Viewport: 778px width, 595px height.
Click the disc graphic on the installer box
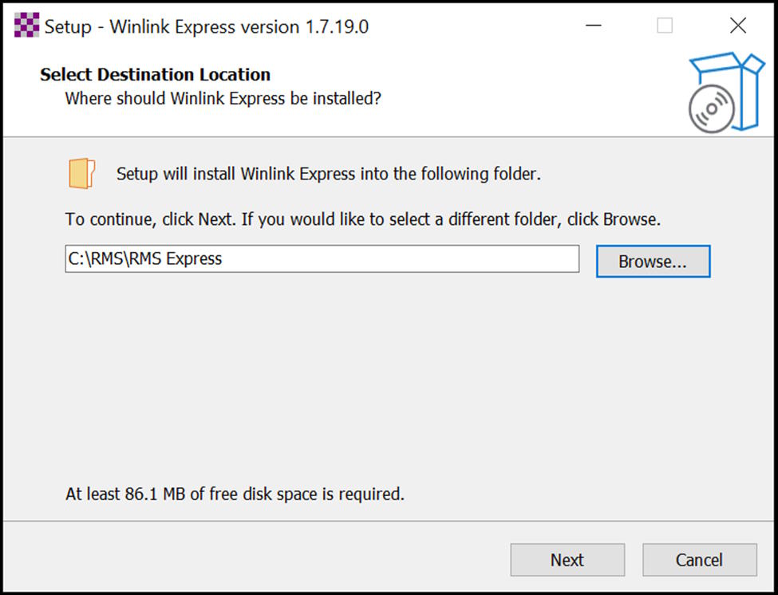710,110
